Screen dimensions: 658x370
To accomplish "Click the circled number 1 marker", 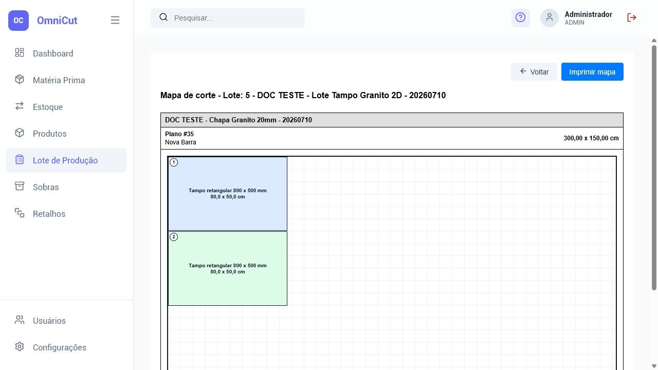I will (174, 162).
